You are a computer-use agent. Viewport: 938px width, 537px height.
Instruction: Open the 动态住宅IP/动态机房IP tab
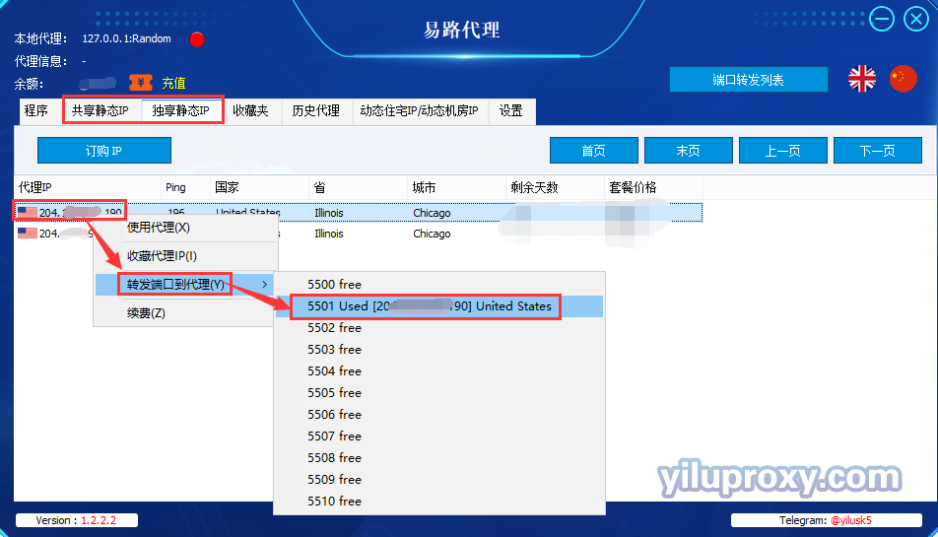[x=420, y=110]
